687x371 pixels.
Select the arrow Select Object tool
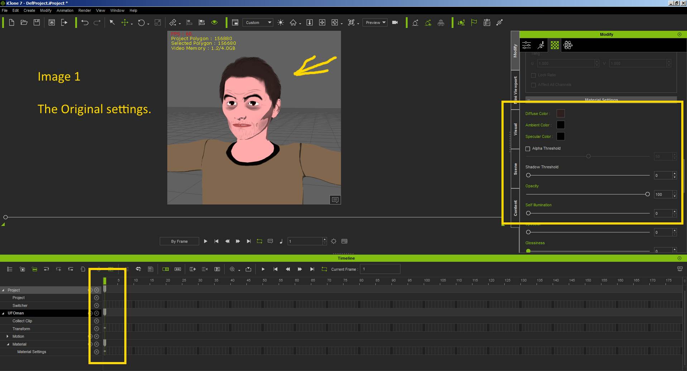[x=112, y=23]
